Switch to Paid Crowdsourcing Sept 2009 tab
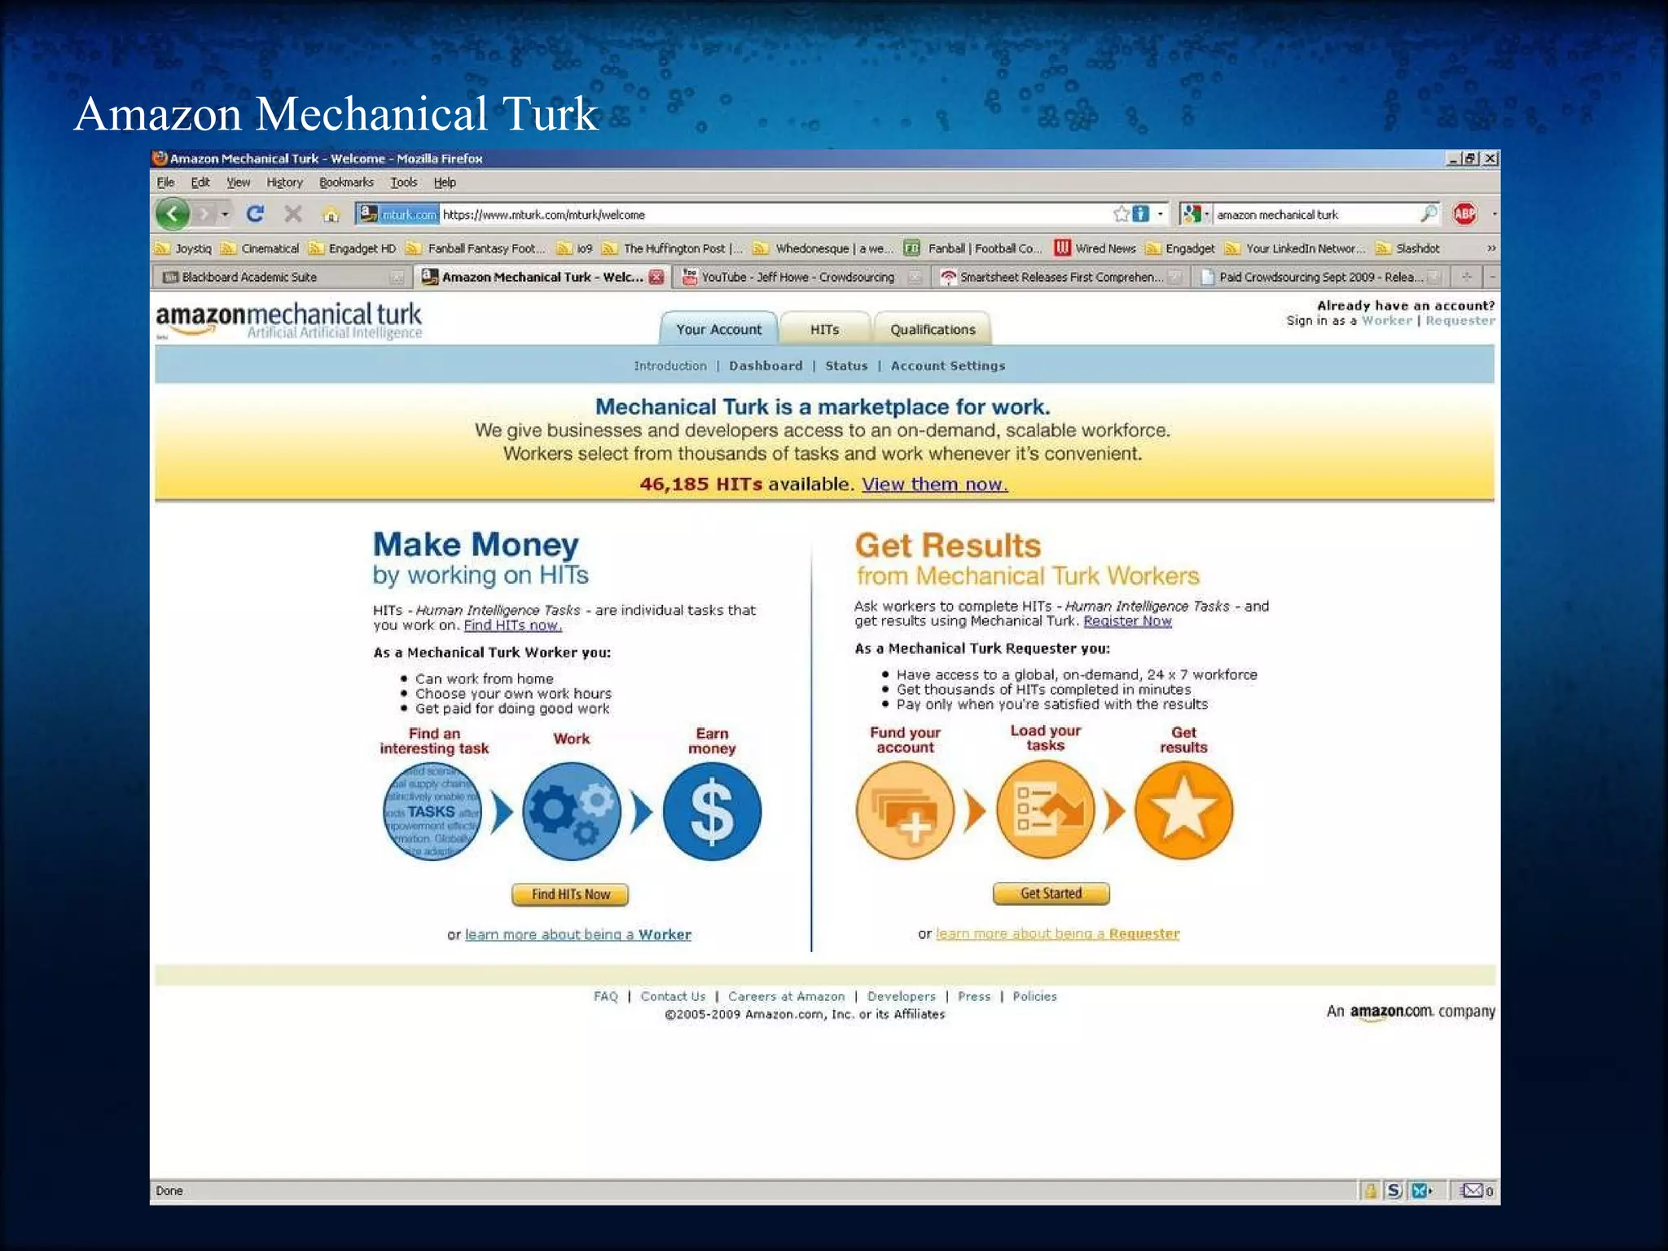The height and width of the screenshot is (1251, 1668). pos(1320,277)
